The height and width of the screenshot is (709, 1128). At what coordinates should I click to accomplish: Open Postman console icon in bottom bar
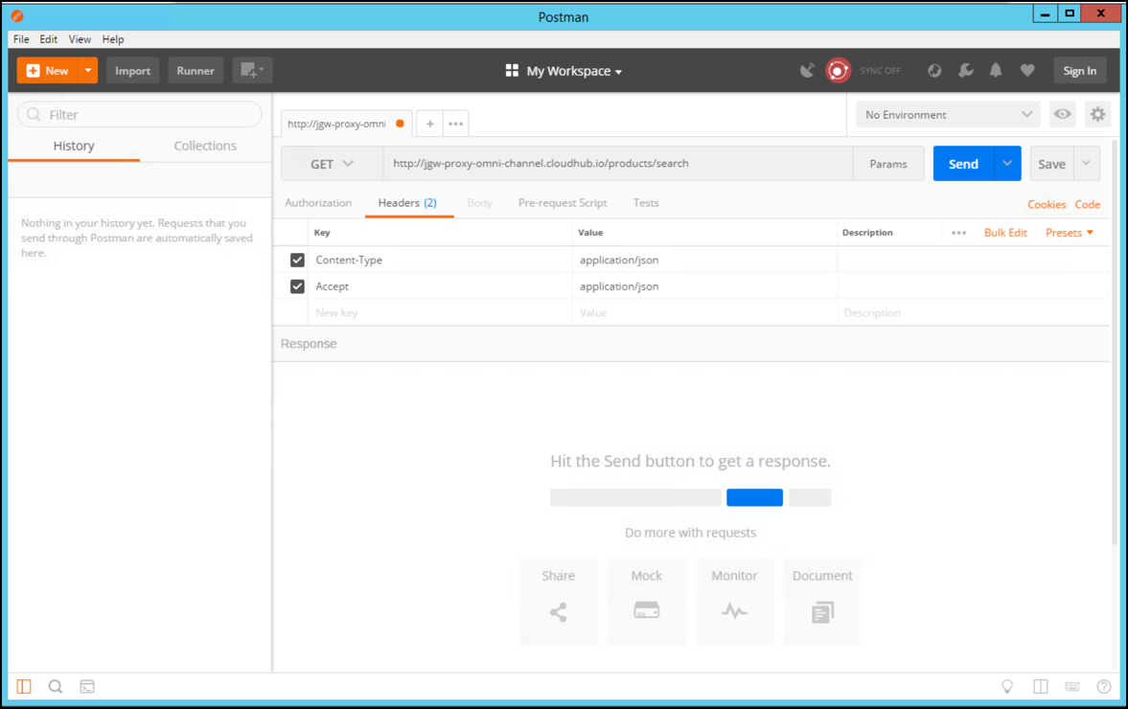tap(87, 687)
